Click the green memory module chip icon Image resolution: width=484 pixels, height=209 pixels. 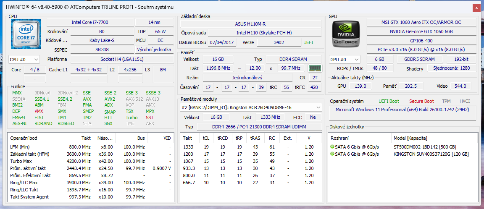point(315,68)
